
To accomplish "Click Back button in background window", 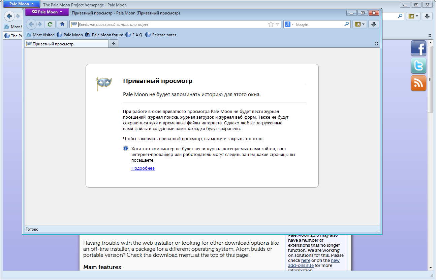I will click(9, 16).
